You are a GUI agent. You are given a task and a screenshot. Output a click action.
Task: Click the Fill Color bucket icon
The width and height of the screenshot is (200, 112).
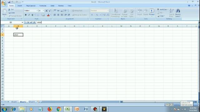(43, 15)
